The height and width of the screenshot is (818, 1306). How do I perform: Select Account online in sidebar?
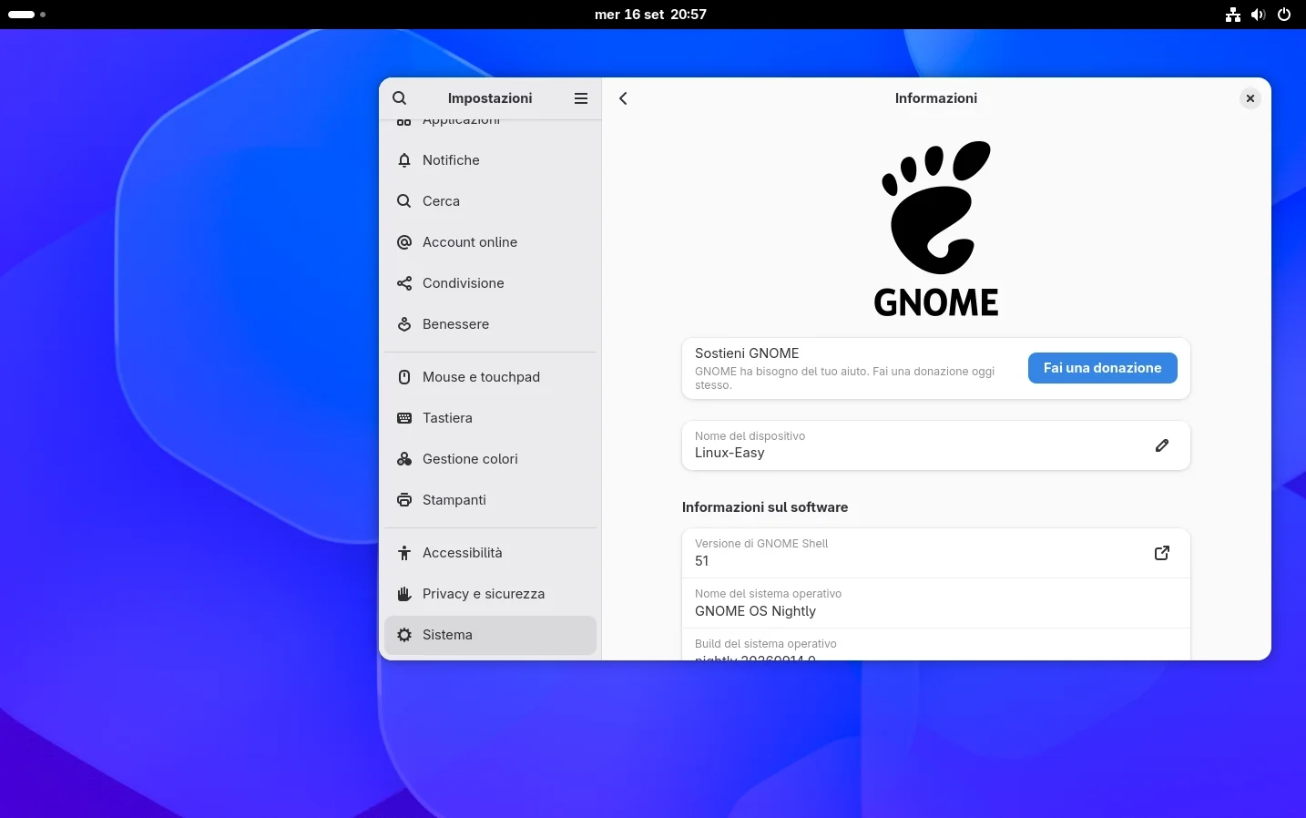click(491, 242)
